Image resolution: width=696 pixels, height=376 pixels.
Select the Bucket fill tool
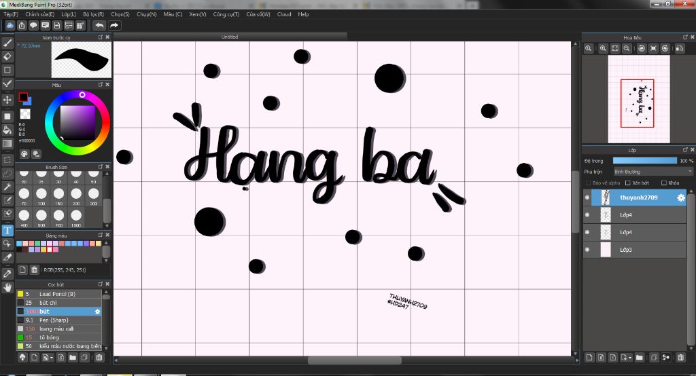pyautogui.click(x=7, y=130)
